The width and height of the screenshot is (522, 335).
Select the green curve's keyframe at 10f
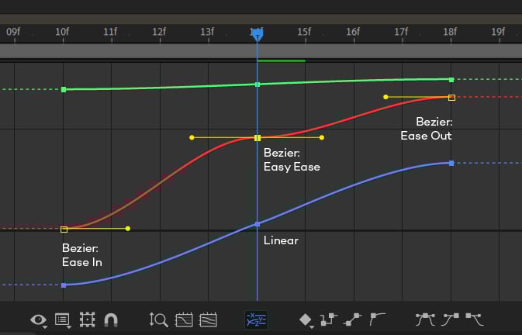click(x=64, y=90)
